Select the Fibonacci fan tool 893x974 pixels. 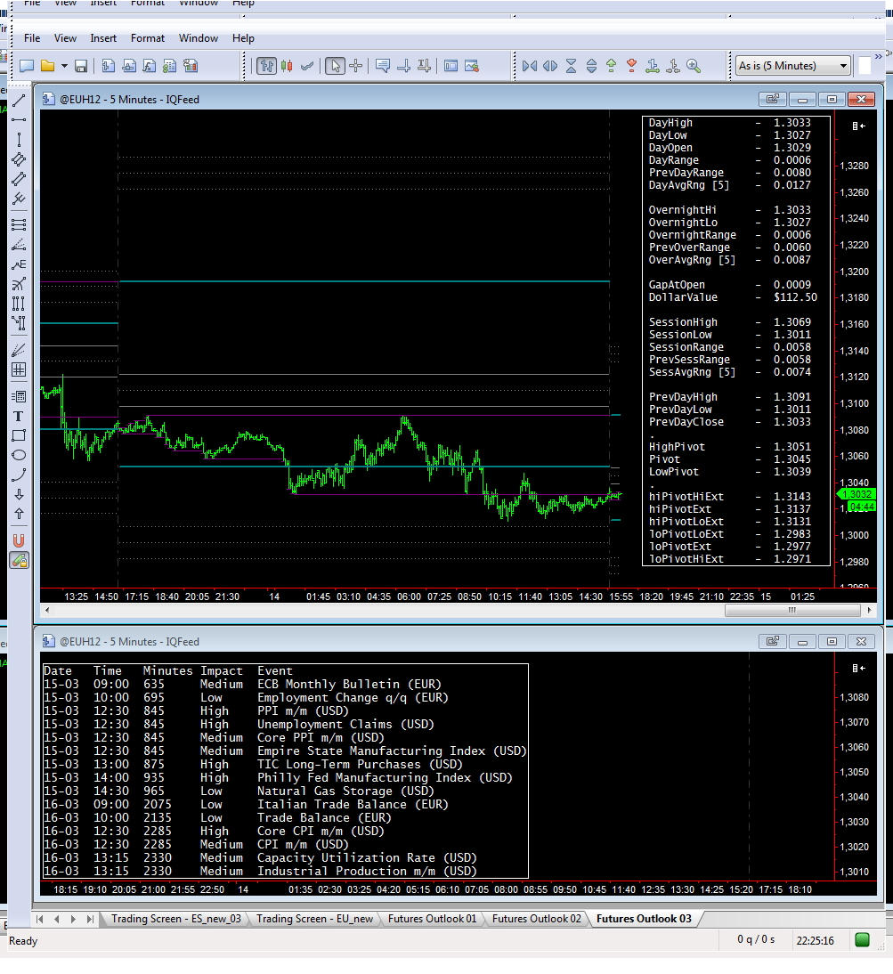tap(19, 244)
